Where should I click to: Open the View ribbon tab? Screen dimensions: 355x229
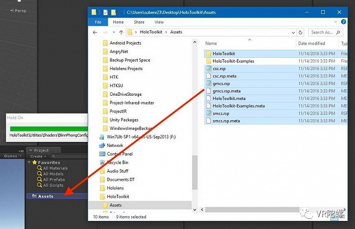click(x=159, y=22)
